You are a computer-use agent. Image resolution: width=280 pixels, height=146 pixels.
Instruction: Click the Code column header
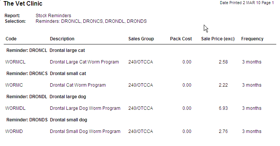[x=11, y=39]
